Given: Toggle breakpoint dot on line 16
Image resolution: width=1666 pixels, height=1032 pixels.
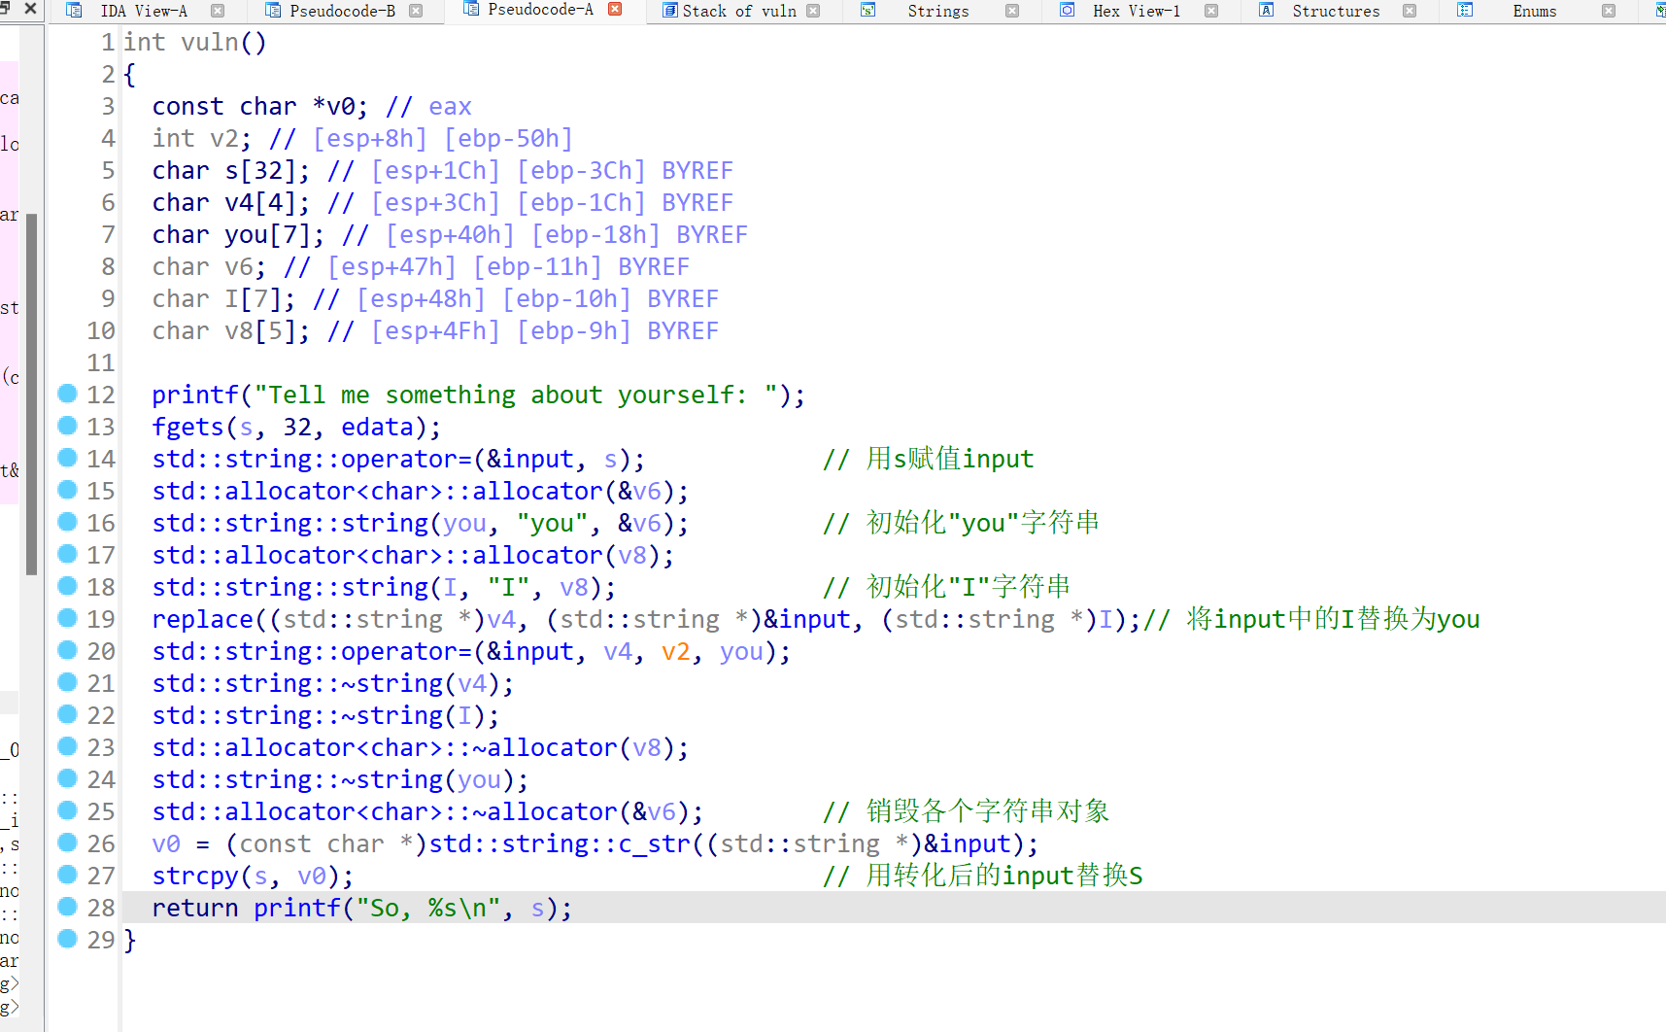Looking at the screenshot, I should tap(67, 521).
